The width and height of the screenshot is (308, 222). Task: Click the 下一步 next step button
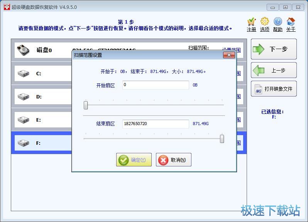click(x=274, y=49)
